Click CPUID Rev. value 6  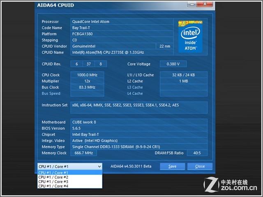[x=77, y=64]
